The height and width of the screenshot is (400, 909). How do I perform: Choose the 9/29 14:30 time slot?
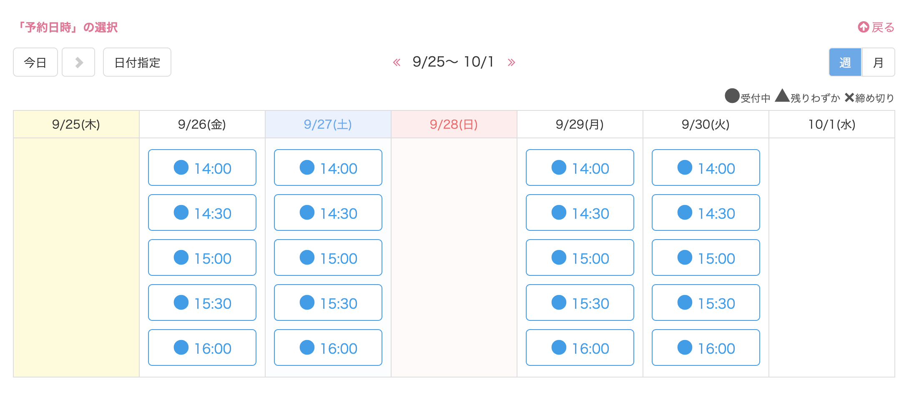[x=580, y=212]
